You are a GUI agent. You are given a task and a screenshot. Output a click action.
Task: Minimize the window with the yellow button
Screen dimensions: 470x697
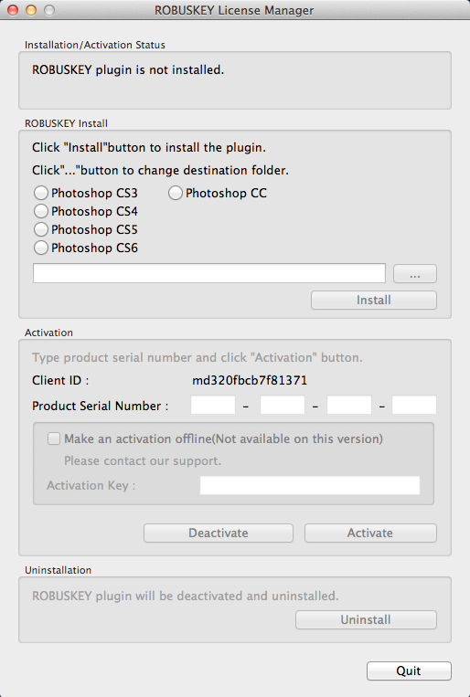click(31, 10)
